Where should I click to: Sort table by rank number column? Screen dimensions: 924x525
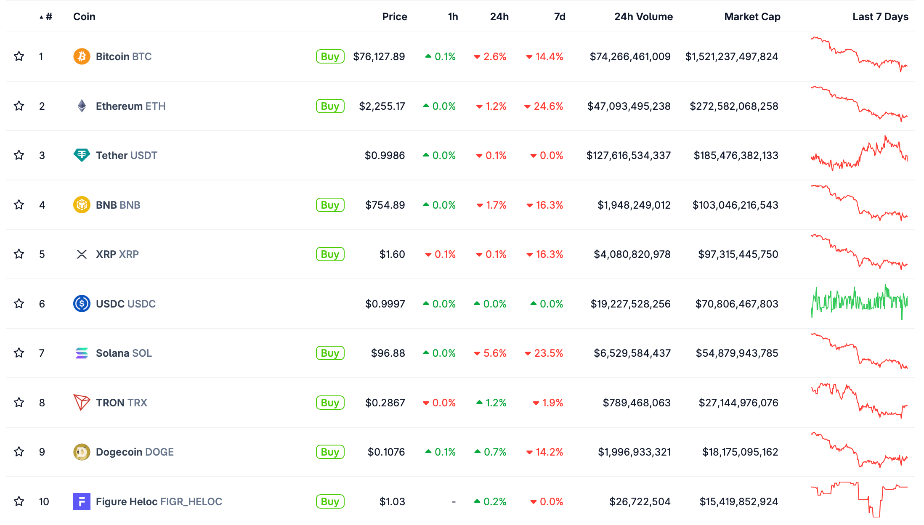(48, 17)
